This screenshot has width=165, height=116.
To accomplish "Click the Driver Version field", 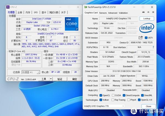I will click(127, 71).
